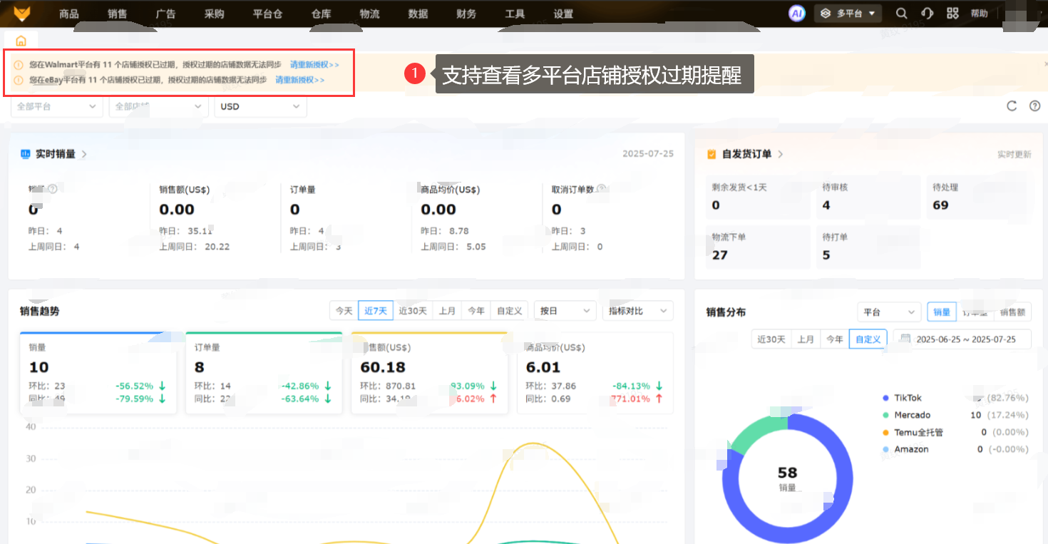The height and width of the screenshot is (544, 1048).
Task: Select the 销量 trend metric card
Action: tap(98, 373)
